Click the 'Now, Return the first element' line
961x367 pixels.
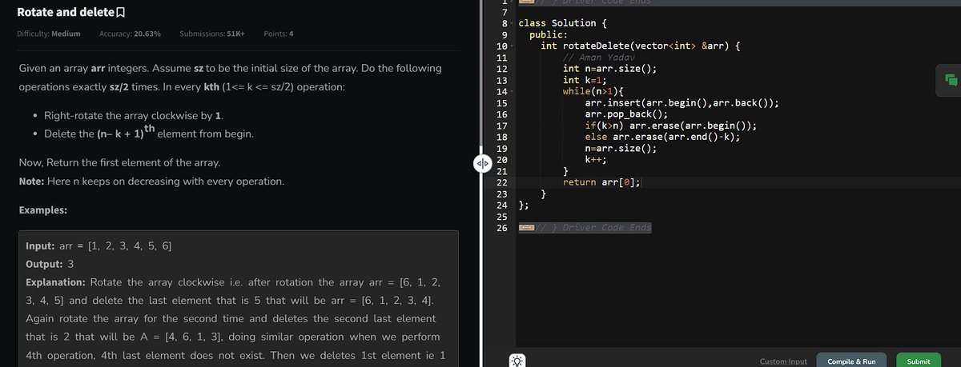[119, 163]
